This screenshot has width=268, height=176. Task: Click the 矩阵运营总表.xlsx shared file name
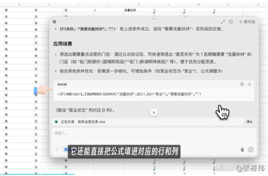[x=92, y=122]
